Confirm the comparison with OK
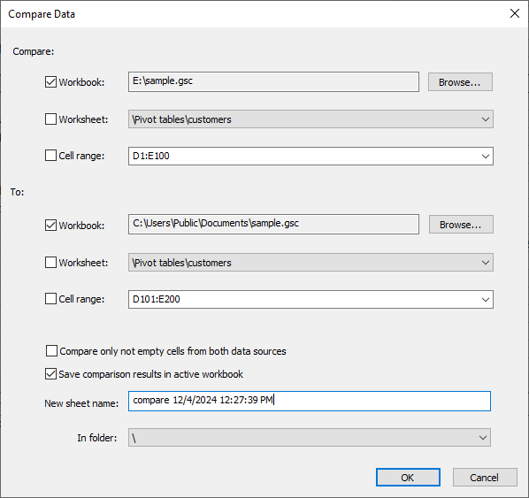The image size is (529, 498). (408, 477)
